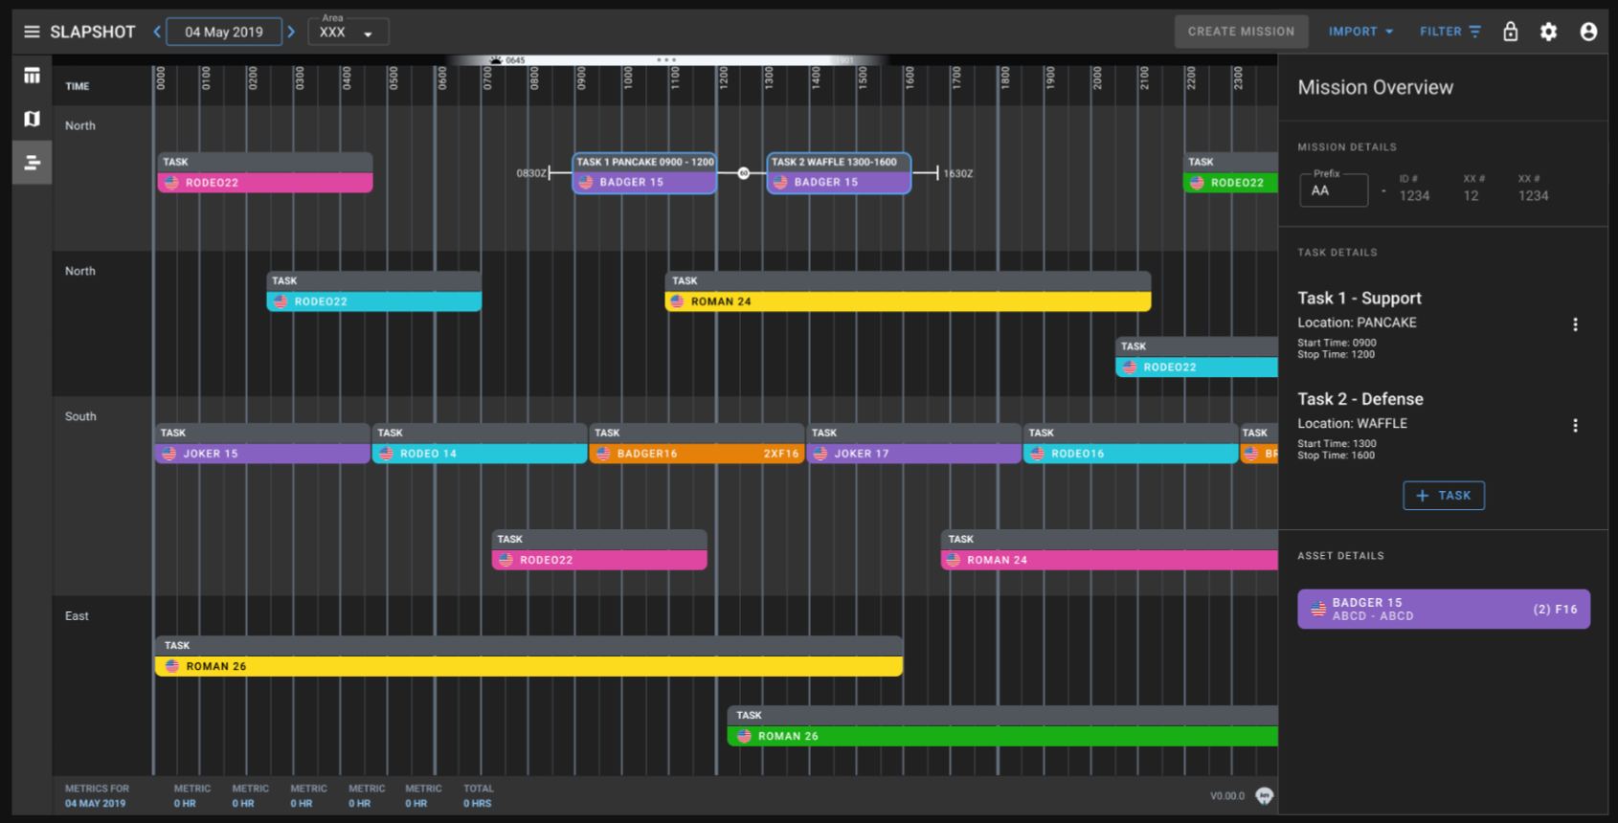The height and width of the screenshot is (823, 1618).
Task: Open Task 2 Defense options menu
Action: (1575, 425)
